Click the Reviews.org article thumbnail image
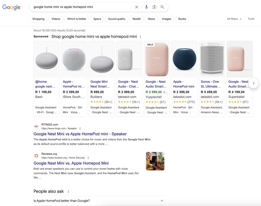The height and width of the screenshot is (206, 261). tap(155, 161)
